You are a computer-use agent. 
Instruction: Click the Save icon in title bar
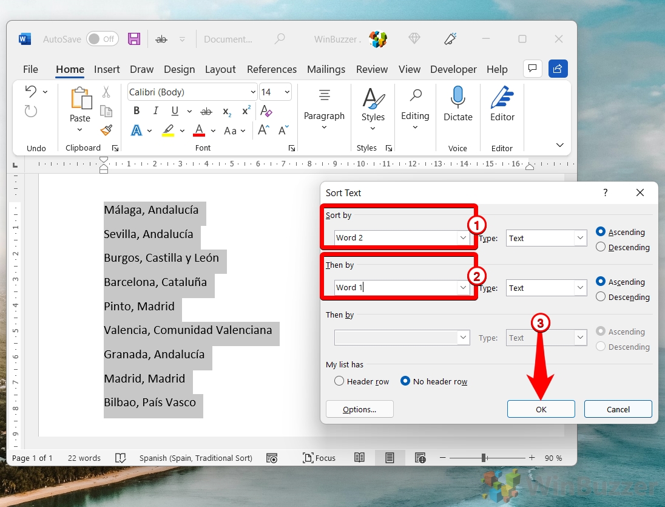pyautogui.click(x=134, y=39)
